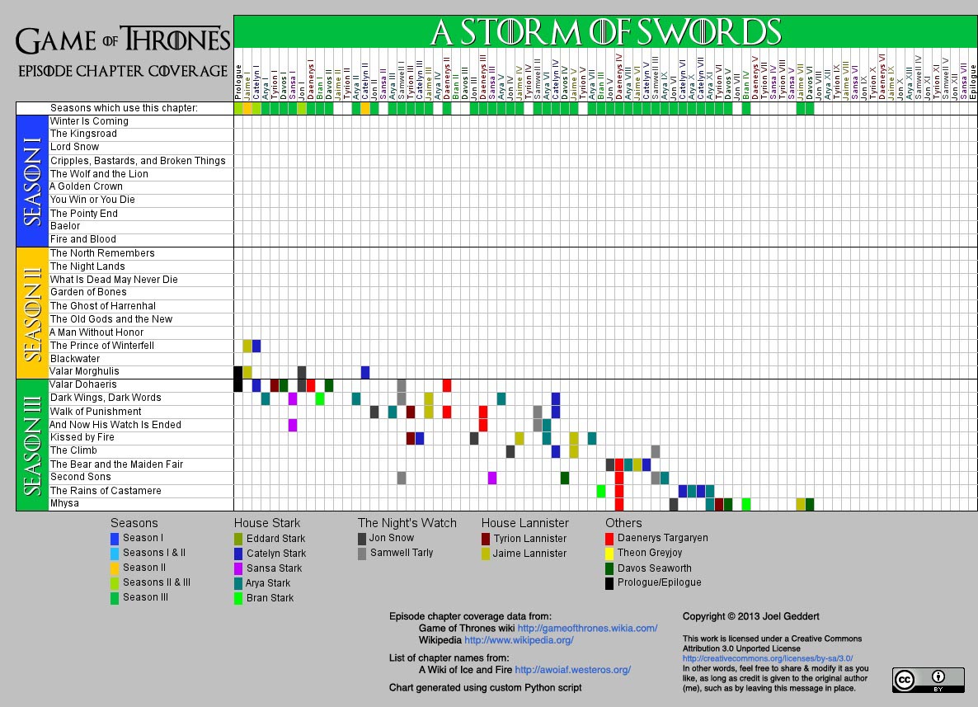Click the A Storm of Swords banner
This screenshot has width=978, height=707.
pos(605,32)
